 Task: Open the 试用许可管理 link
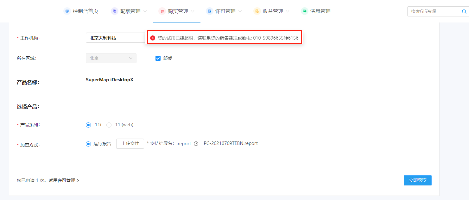pos(64,180)
